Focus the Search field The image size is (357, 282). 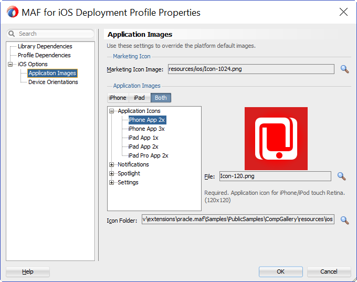50,34
